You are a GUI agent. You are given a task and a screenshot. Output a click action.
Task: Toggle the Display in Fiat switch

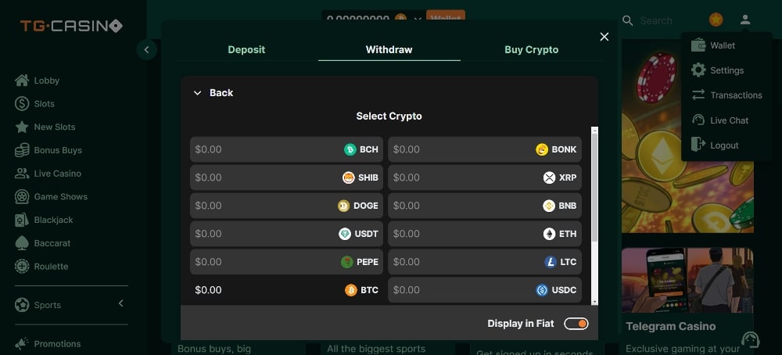[x=576, y=324]
